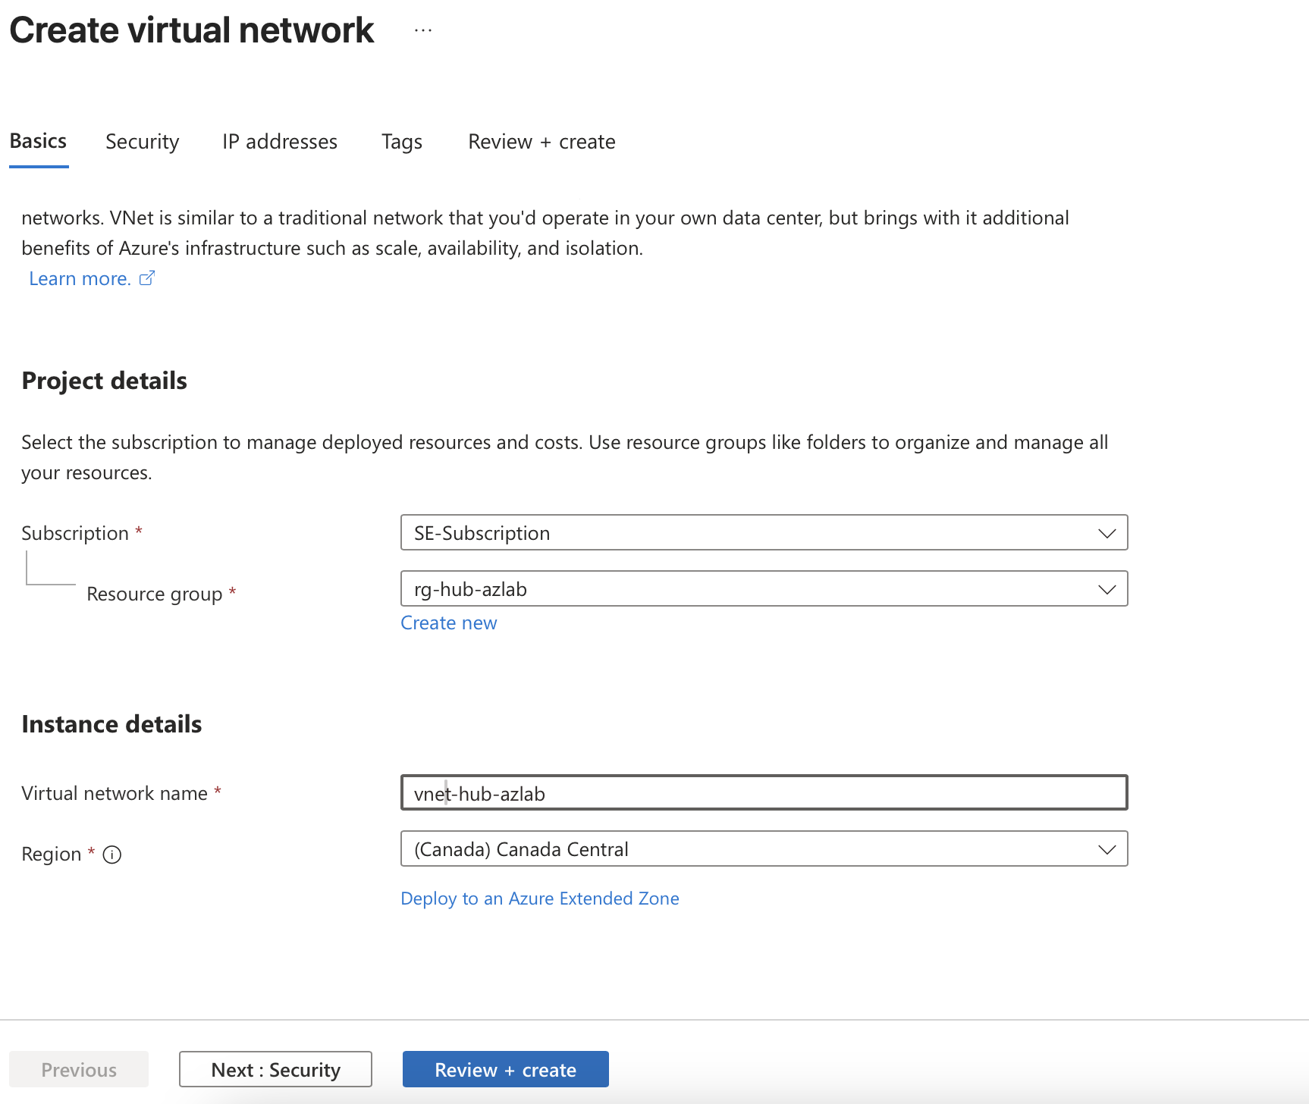Image resolution: width=1309 pixels, height=1104 pixels.
Task: Click the Region dropdown chevron arrow
Action: (x=1107, y=849)
